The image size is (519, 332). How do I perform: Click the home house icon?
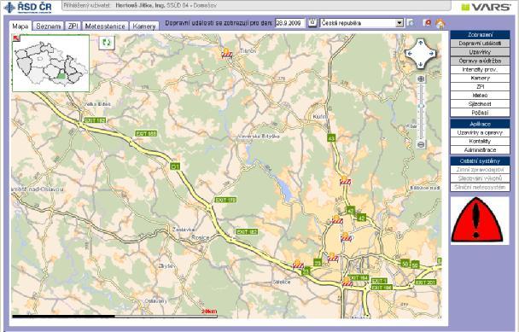pos(440,24)
